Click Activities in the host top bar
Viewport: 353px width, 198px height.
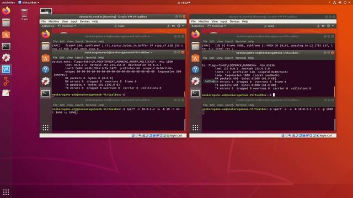pyautogui.click(x=8, y=2)
